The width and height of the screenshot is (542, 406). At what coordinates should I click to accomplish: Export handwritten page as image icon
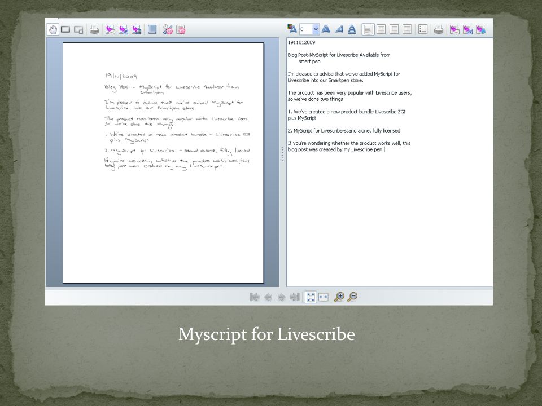(137, 30)
